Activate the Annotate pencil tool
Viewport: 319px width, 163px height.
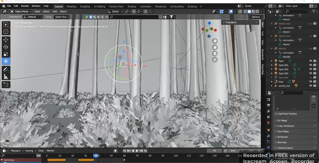click(x=6, y=69)
